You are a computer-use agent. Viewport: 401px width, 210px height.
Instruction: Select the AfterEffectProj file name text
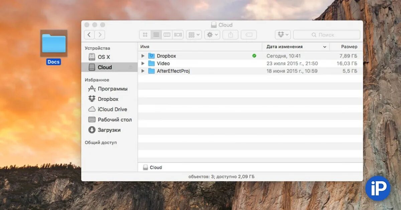173,71
